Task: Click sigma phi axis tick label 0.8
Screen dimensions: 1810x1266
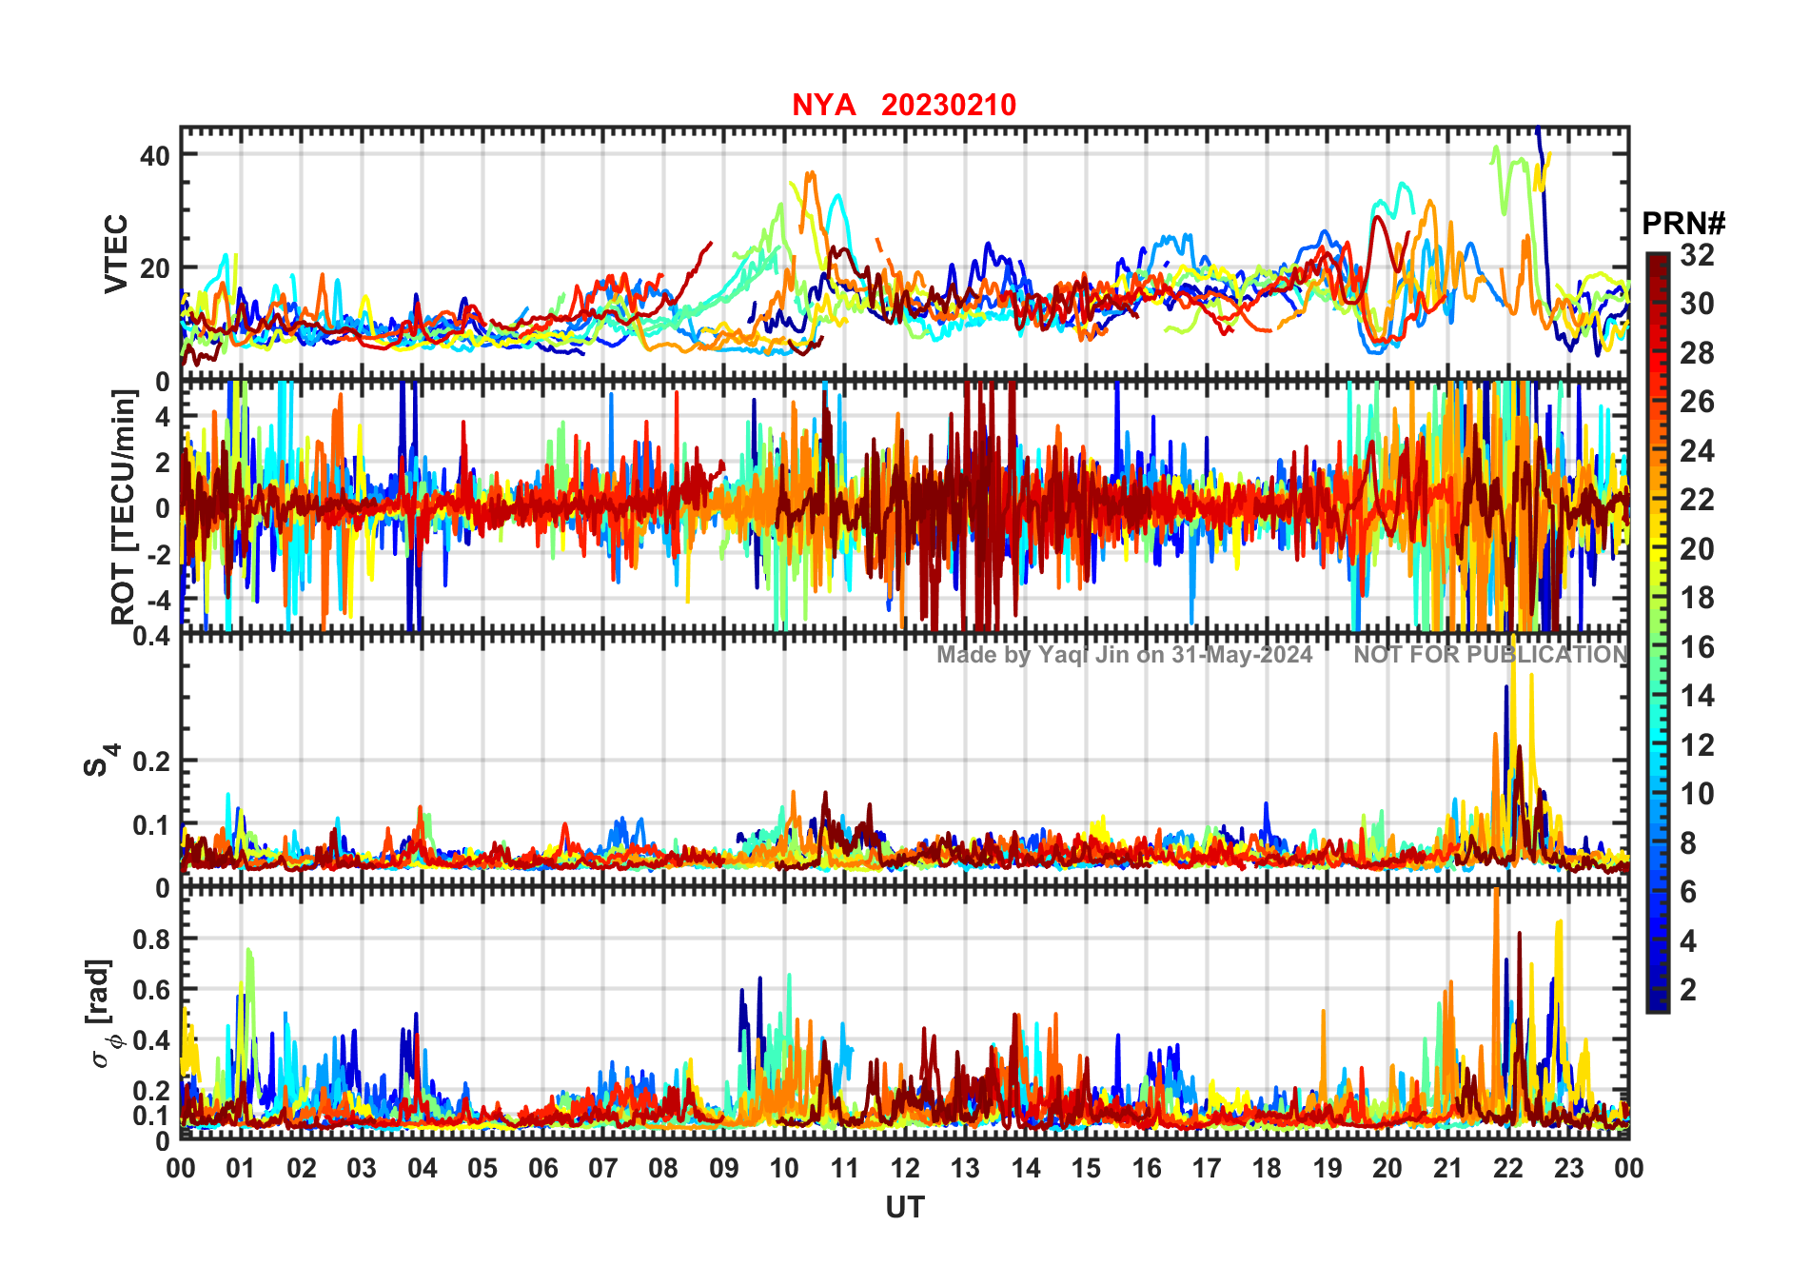Action: click(x=151, y=940)
